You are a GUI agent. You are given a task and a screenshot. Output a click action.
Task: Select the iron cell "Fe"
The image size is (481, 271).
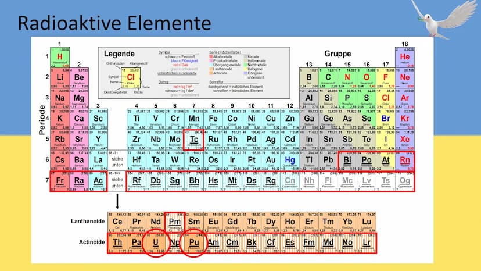click(213, 119)
